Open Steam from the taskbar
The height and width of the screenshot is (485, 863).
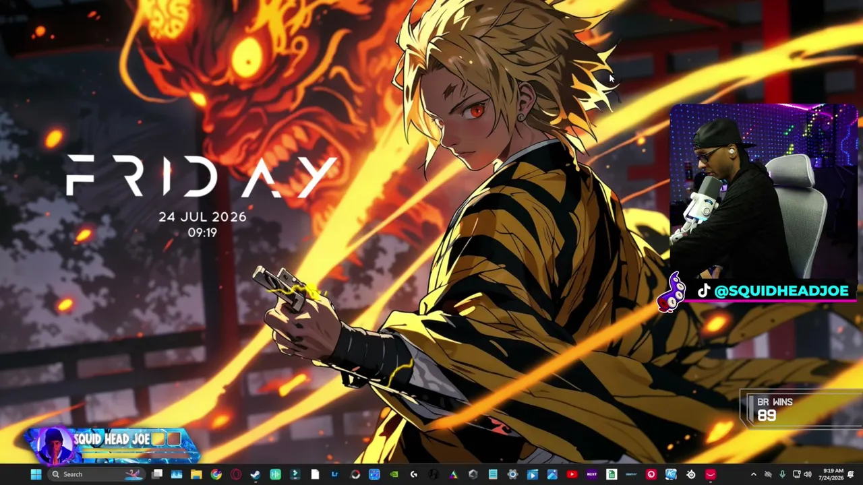tap(256, 474)
